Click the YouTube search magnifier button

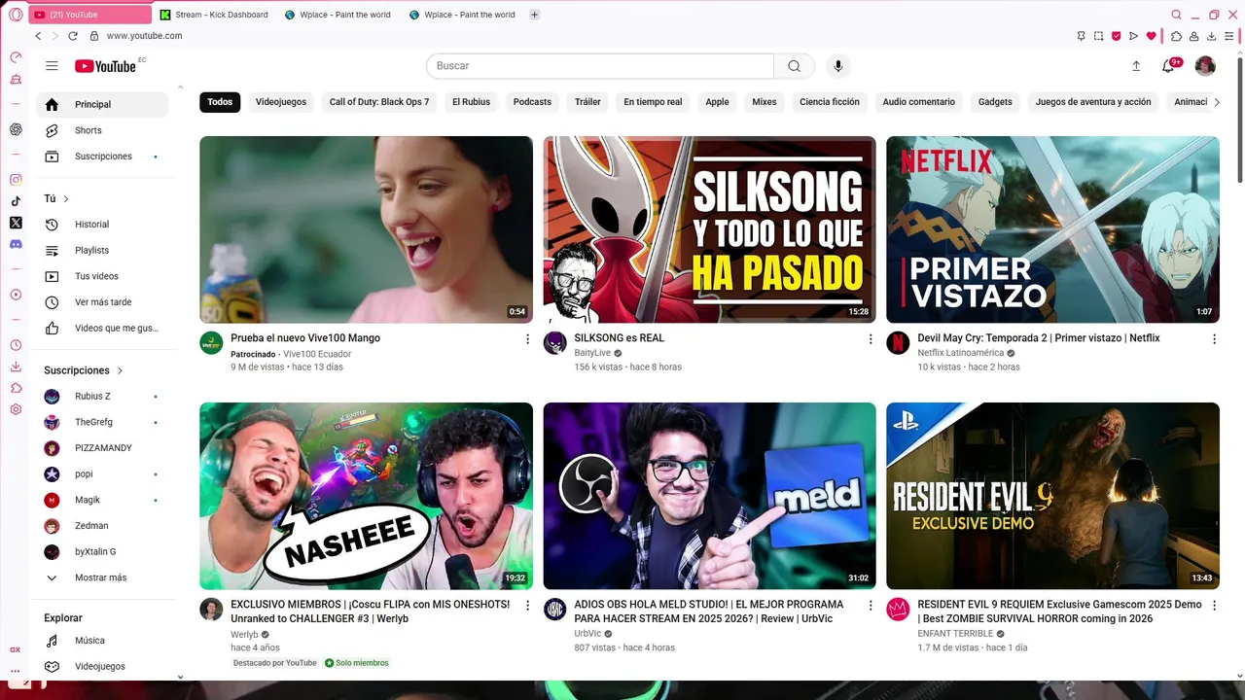point(794,66)
